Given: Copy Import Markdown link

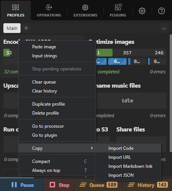Looking at the screenshot, I should coord(128,166).
